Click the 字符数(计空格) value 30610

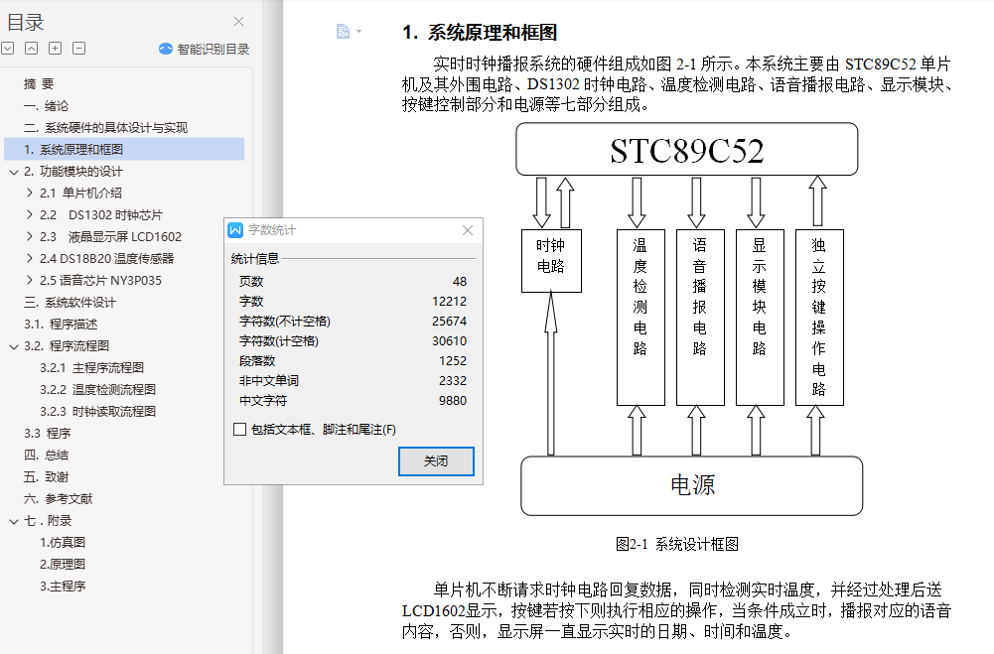tap(450, 341)
